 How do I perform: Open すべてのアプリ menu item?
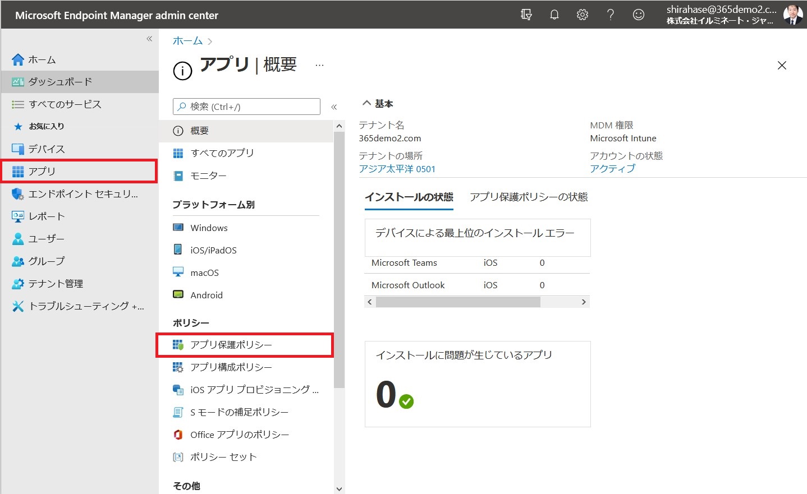pyautogui.click(x=246, y=153)
